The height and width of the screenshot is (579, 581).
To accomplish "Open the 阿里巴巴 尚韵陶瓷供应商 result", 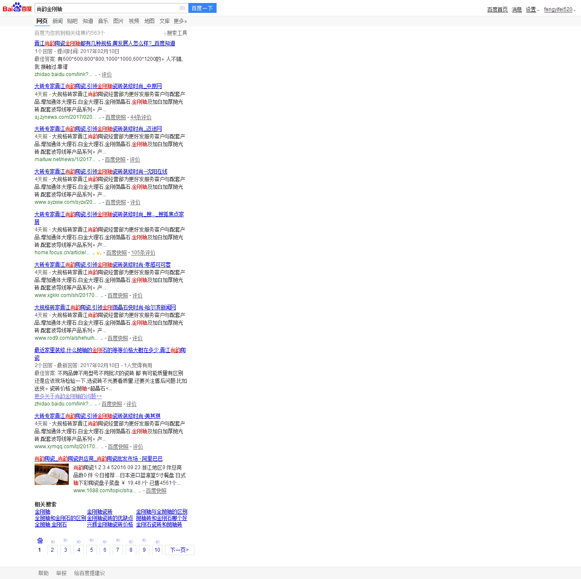I will tap(98, 458).
